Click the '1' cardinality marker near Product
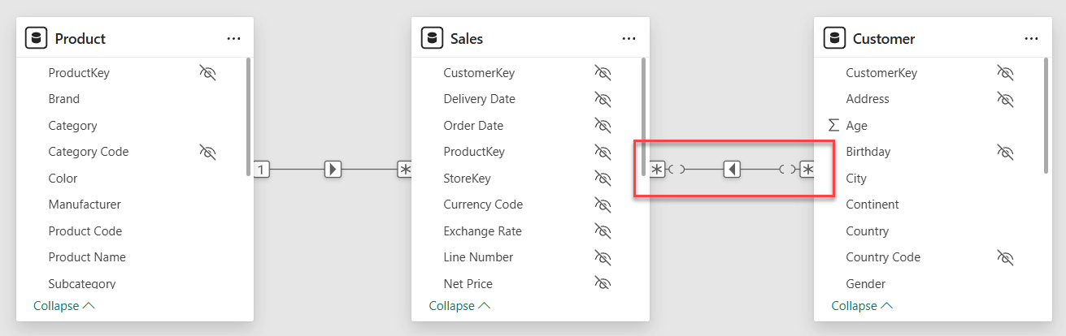Viewport: 1066px width, 336px height. pos(261,170)
